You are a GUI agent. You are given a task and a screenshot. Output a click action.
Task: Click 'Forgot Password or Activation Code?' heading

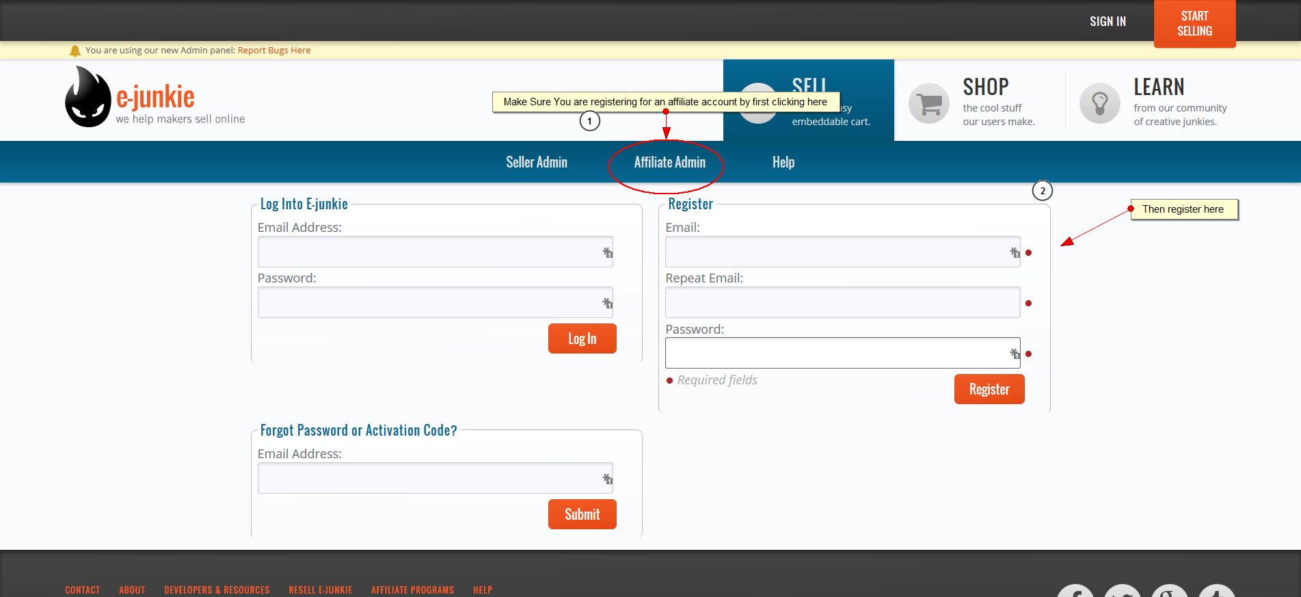358,430
